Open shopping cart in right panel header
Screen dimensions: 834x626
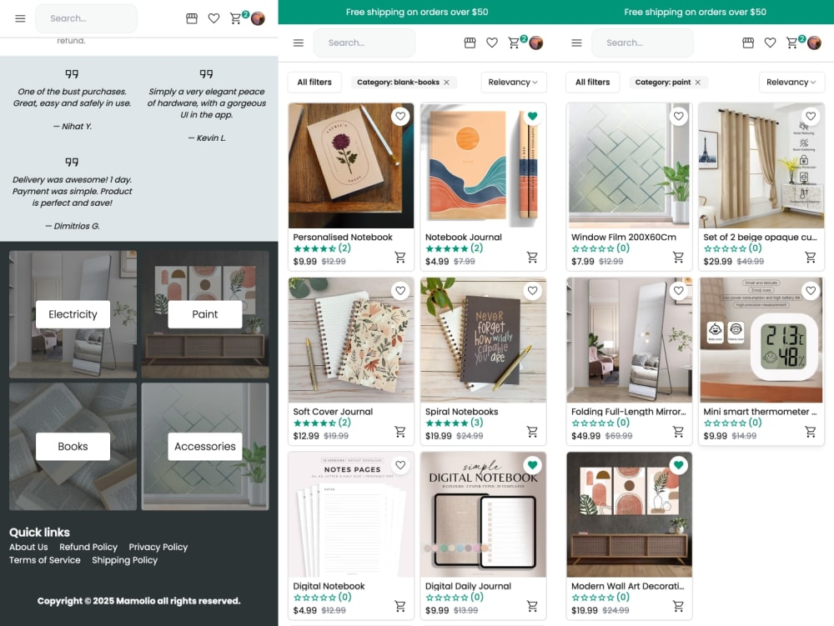point(792,43)
